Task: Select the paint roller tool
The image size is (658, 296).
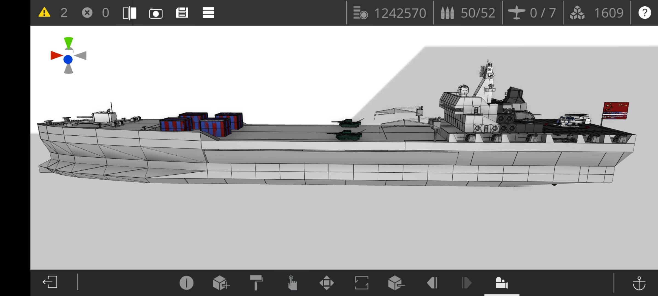Action: coord(256,283)
